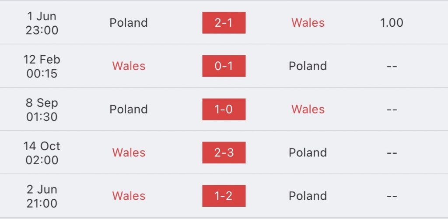Select Wales in the 8 Sep match

pyautogui.click(x=308, y=109)
